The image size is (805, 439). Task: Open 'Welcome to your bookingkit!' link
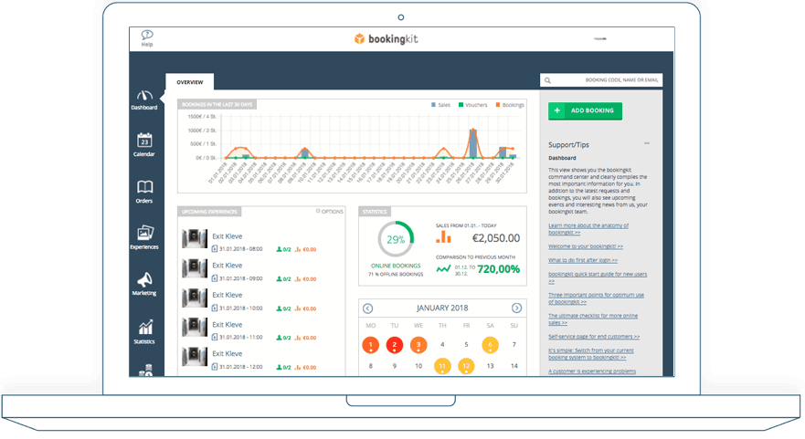(x=586, y=246)
